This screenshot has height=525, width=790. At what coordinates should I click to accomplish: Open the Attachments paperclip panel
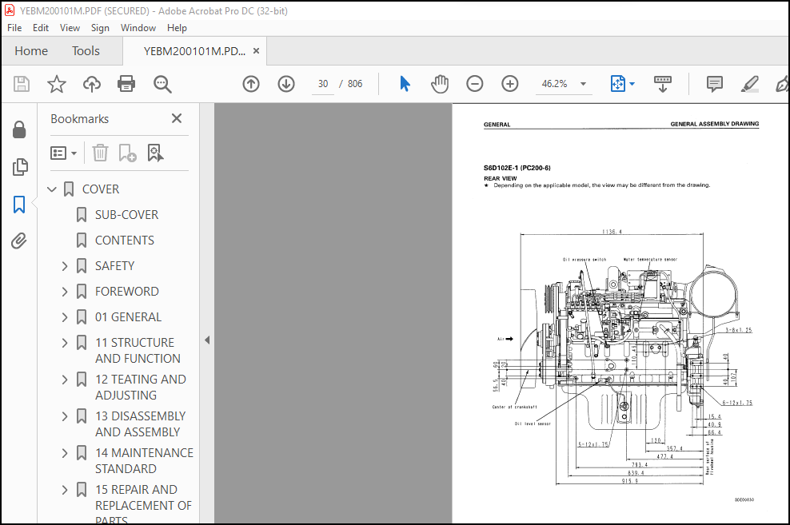18,241
